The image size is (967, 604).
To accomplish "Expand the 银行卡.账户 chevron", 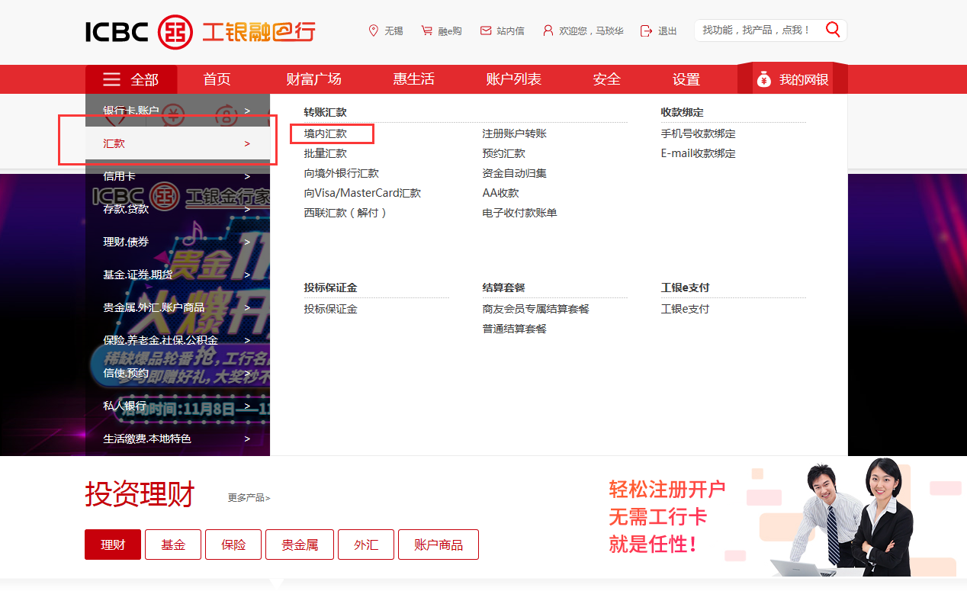I will click(x=247, y=111).
